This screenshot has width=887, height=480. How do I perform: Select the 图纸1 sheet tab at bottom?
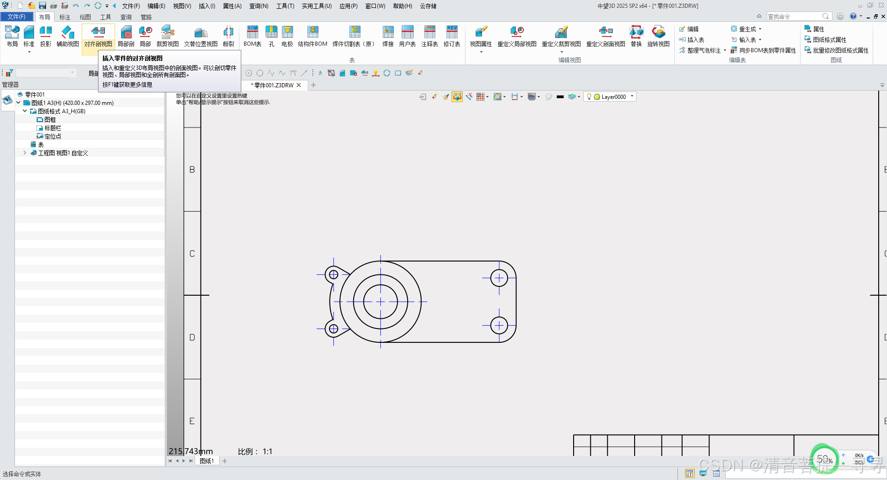point(206,461)
